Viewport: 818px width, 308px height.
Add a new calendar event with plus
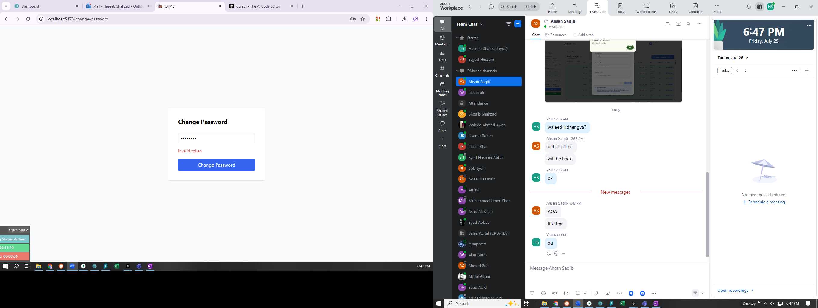pos(807,71)
